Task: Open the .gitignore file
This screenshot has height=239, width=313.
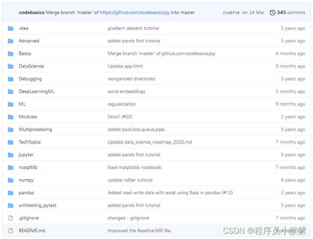Action: (x=29, y=218)
